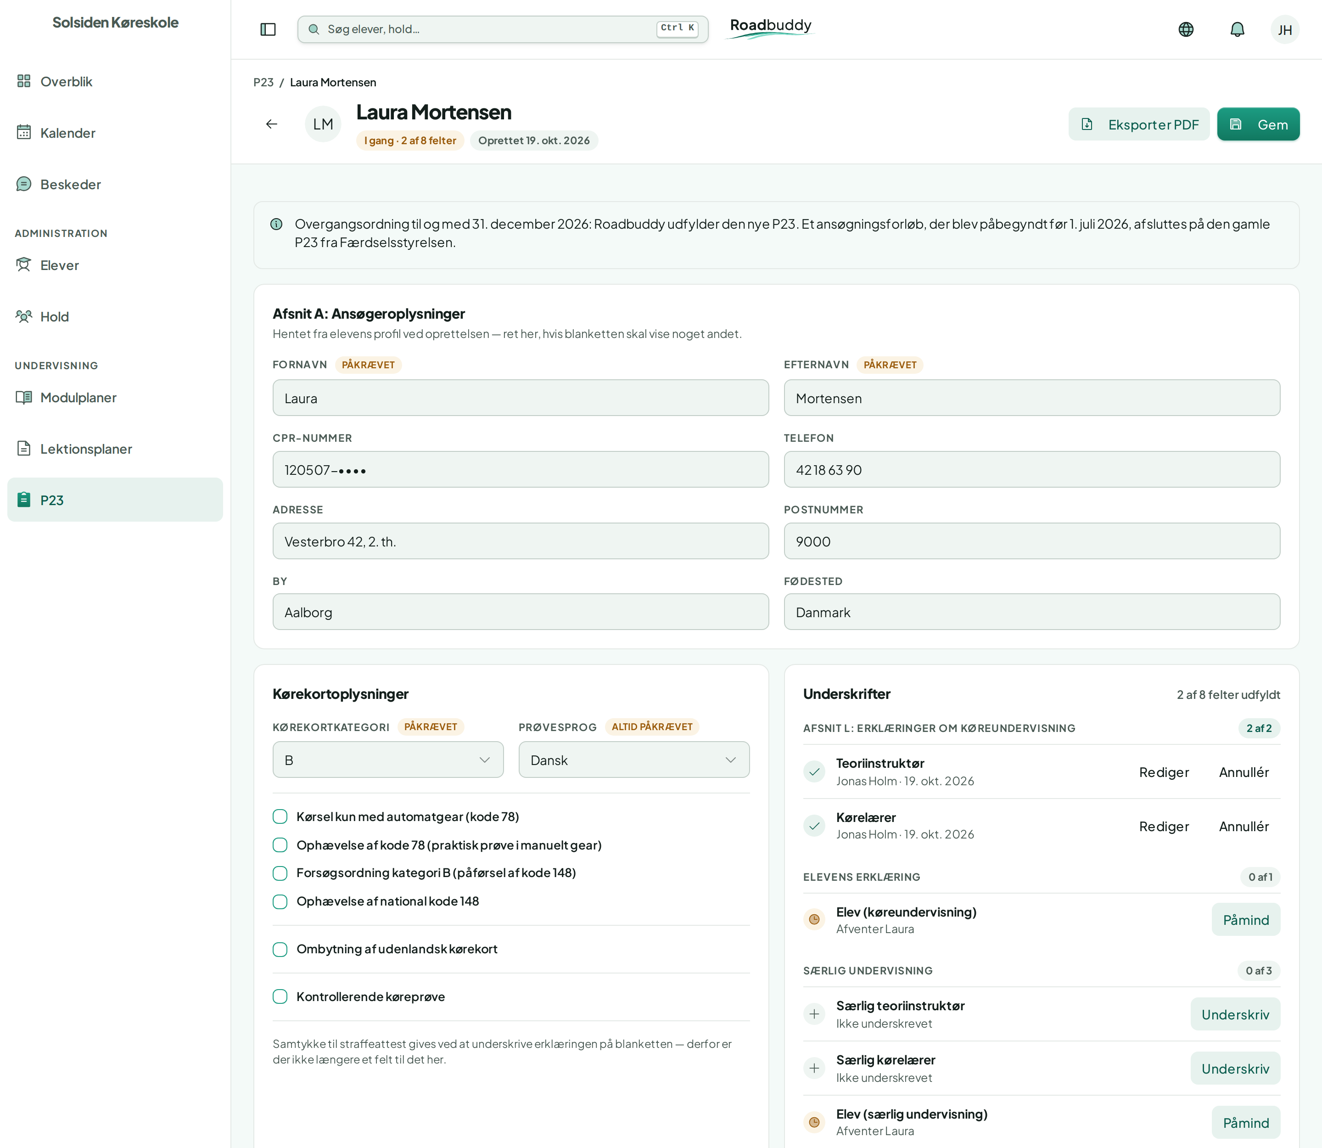Open Modulplaner in the sidebar
Viewport: 1322px width, 1148px height.
click(115, 397)
